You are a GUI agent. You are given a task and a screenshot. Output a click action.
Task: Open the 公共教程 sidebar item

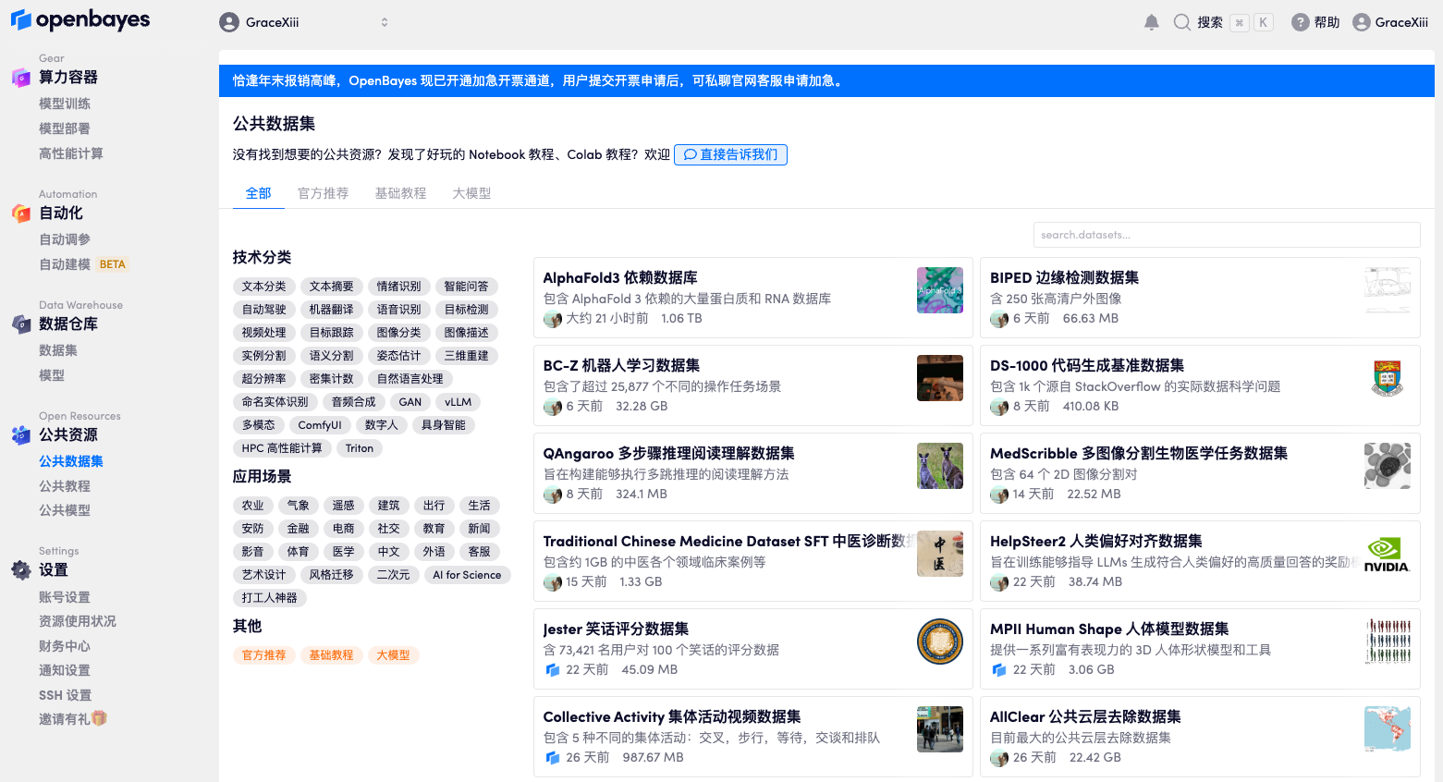coord(65,486)
